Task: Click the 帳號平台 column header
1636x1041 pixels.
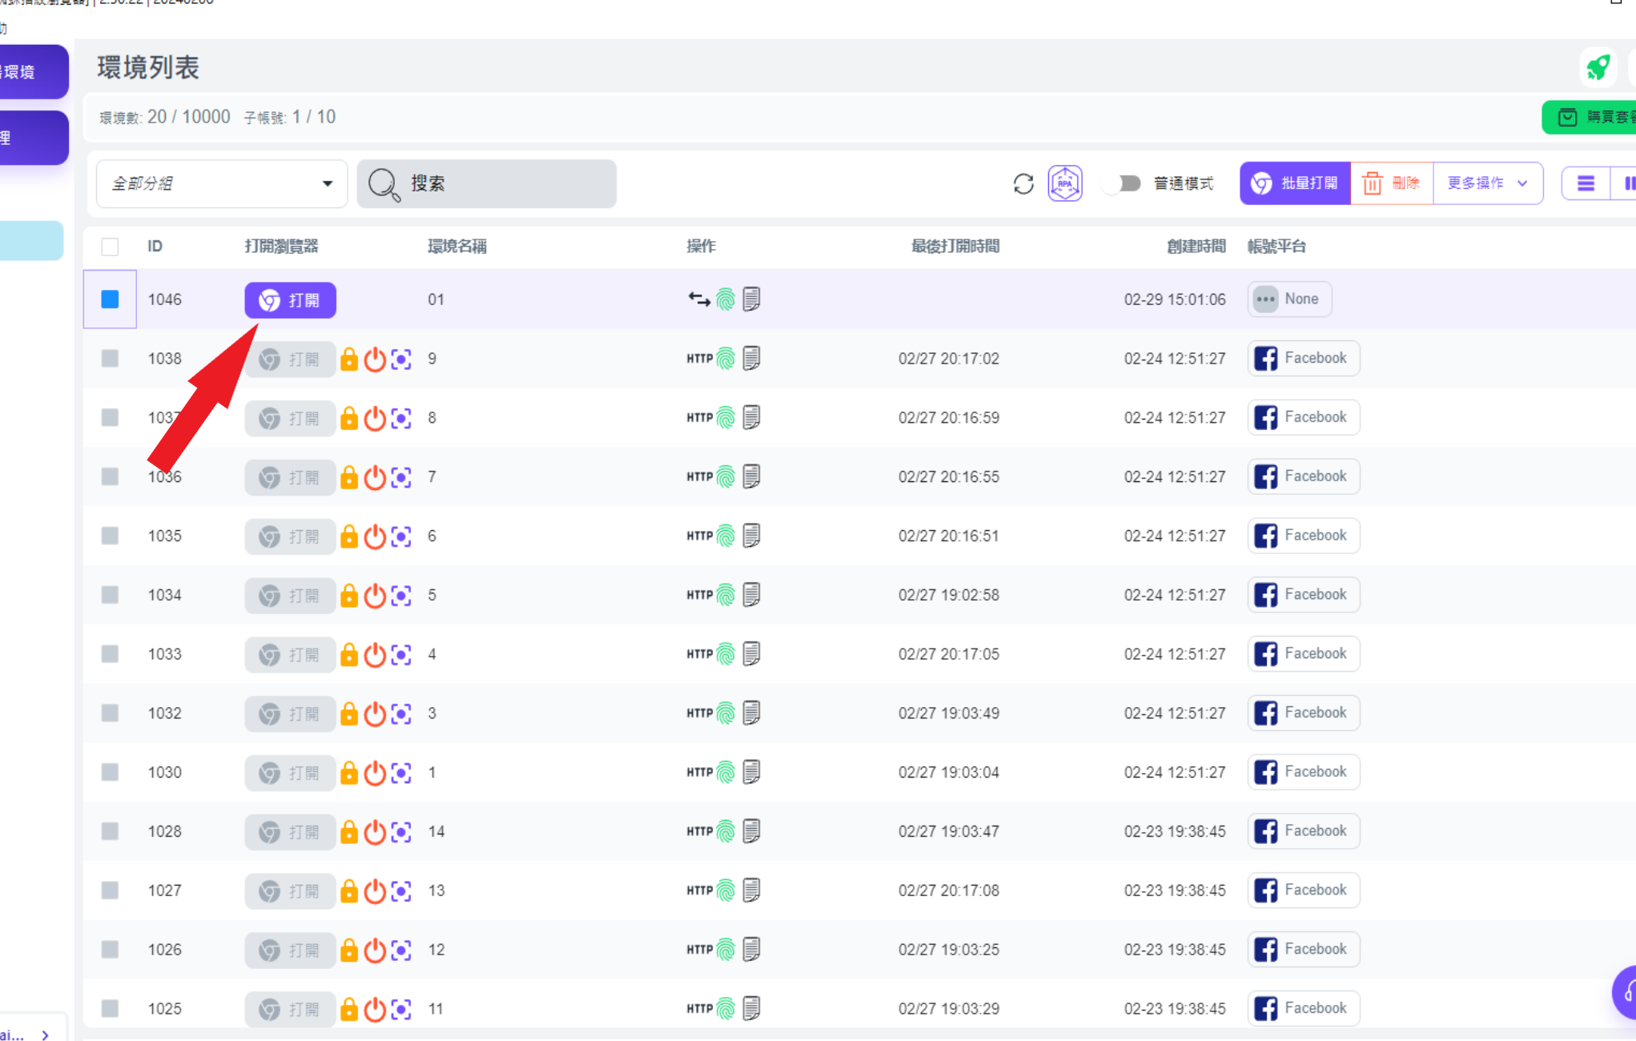Action: click(1276, 247)
